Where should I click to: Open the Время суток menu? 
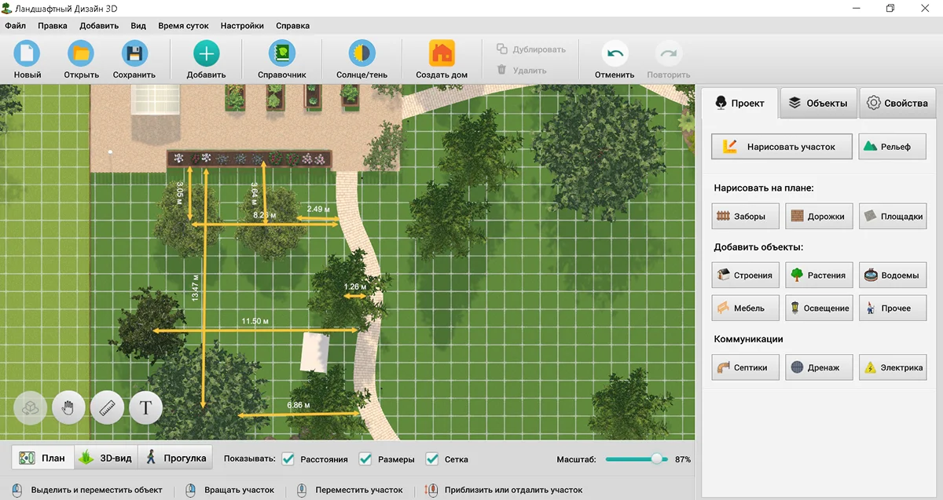click(x=183, y=25)
